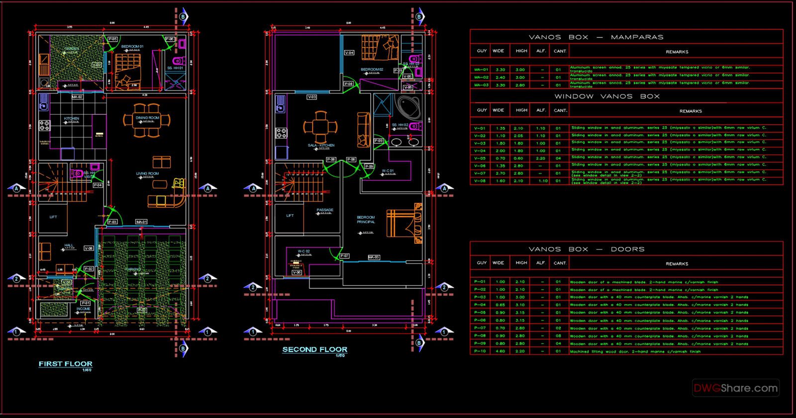Click section marker A left of first floor
796x418 pixels.
tap(16, 188)
